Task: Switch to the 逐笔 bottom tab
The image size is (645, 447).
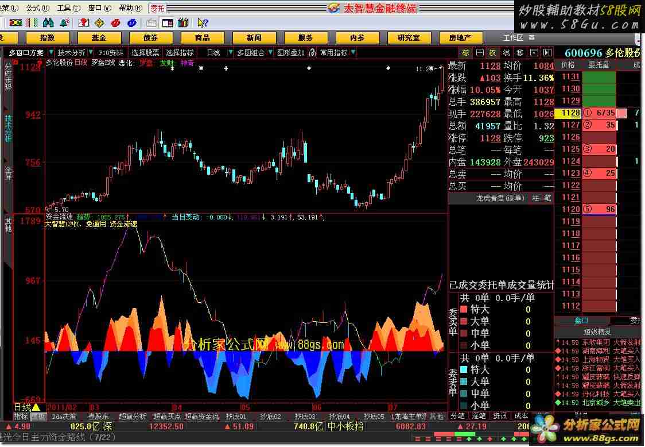Action: pyautogui.click(x=479, y=417)
